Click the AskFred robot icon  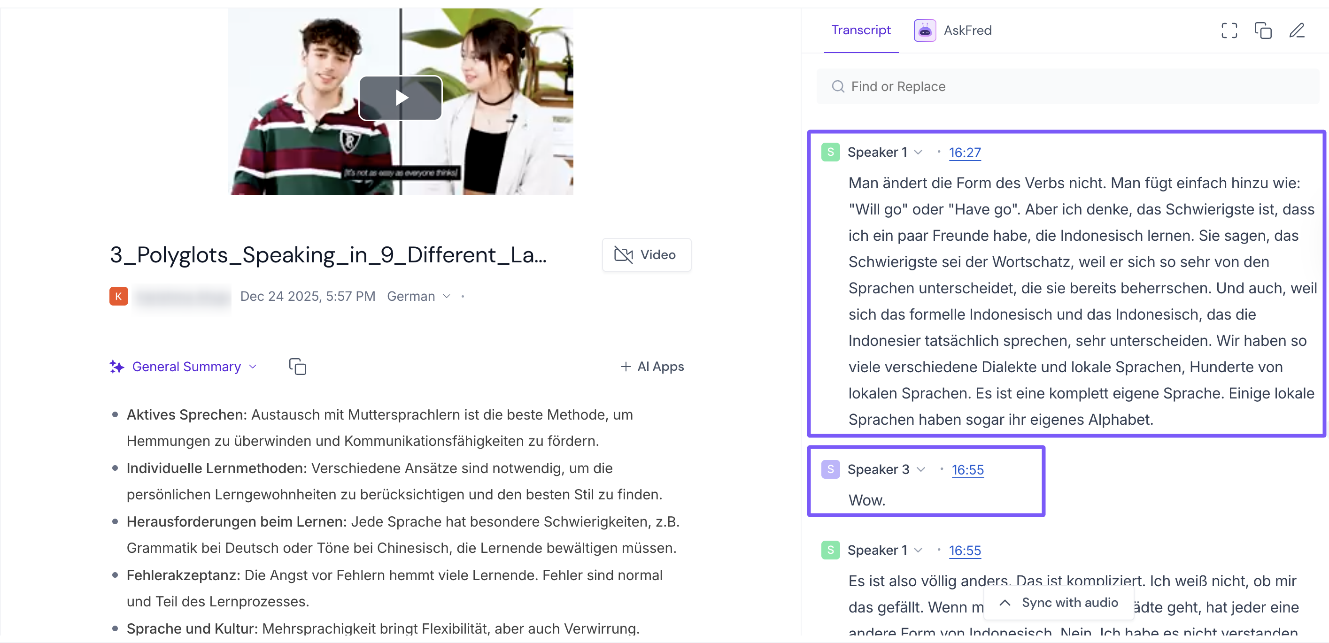pyautogui.click(x=925, y=31)
